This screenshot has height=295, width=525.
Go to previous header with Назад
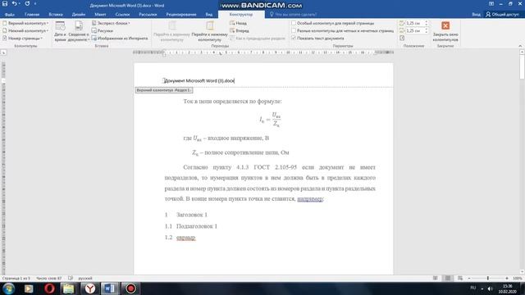coord(239,23)
